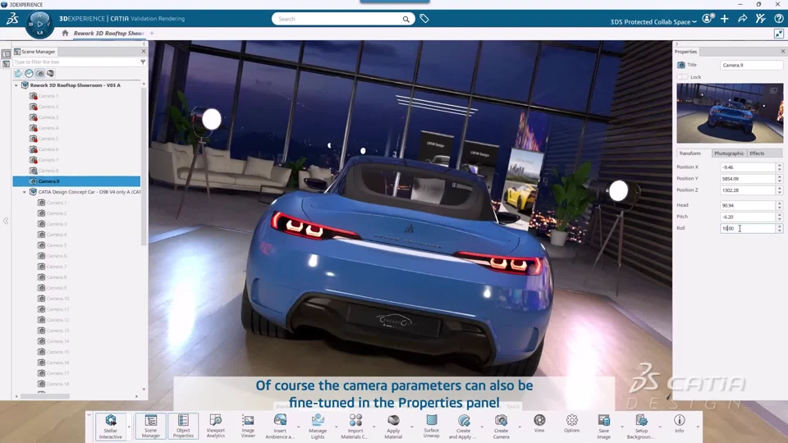The width and height of the screenshot is (788, 443).
Task: Open the View tool in the action bar
Action: click(539, 423)
